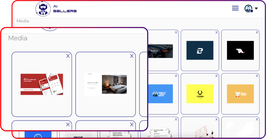The height and width of the screenshot is (139, 266).
Task: Open the yellow Tooken Labs logo thumbnail
Action: pos(200,94)
